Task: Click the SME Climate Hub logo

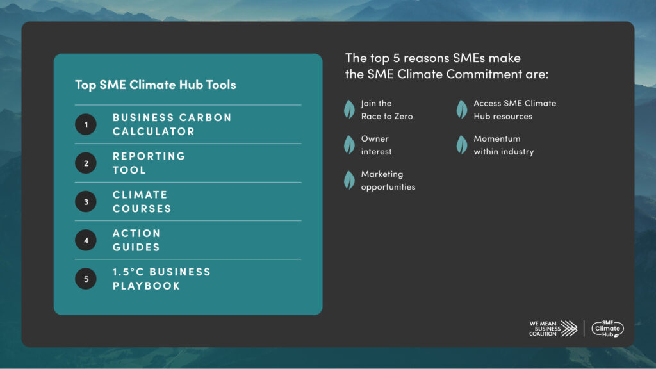Action: coord(607,329)
